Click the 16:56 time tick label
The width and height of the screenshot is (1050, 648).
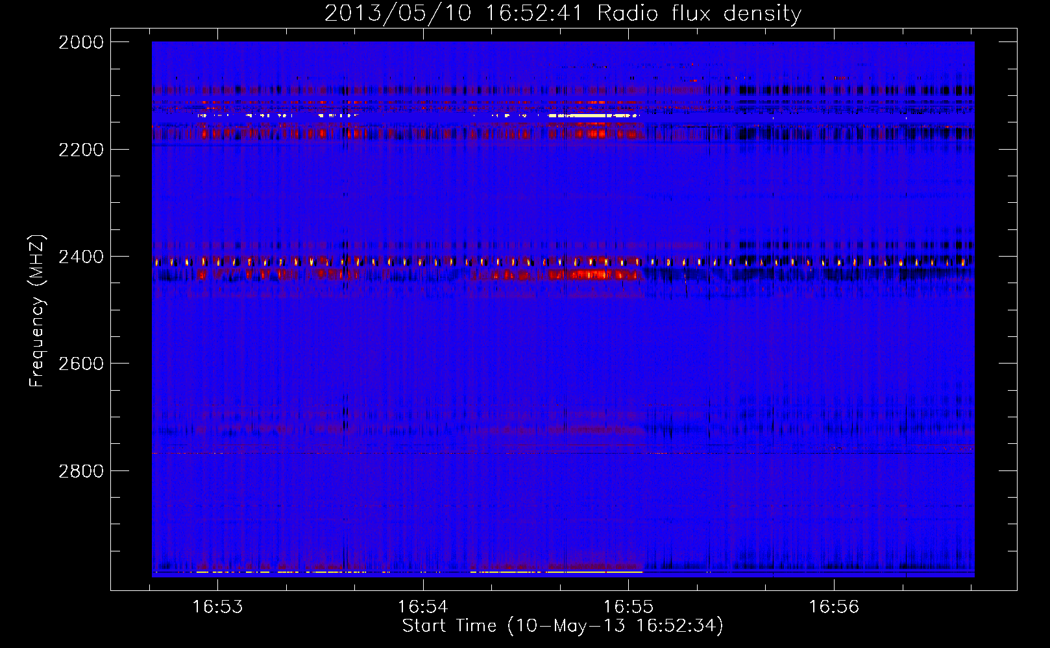click(833, 607)
